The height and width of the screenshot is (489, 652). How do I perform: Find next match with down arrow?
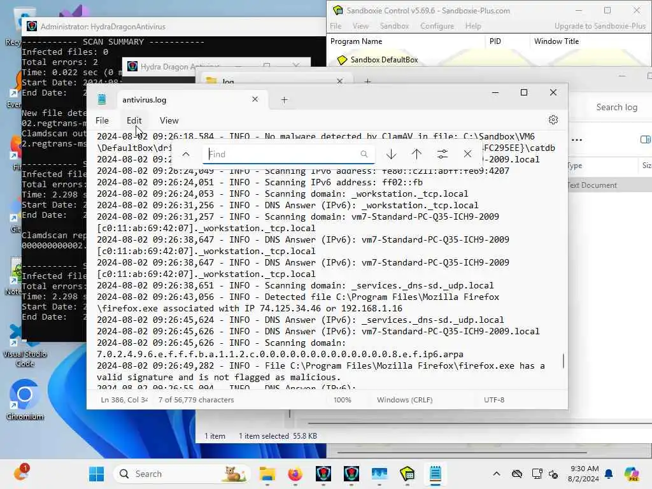(391, 154)
